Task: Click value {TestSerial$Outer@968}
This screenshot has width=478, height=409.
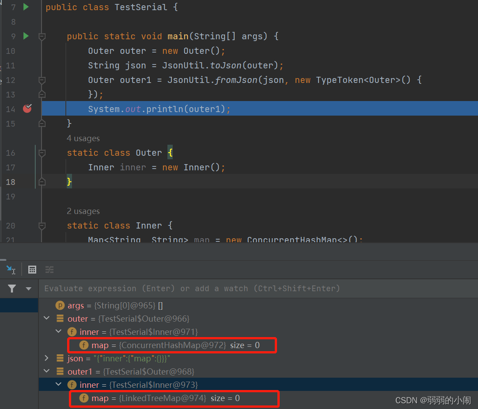Action: [x=148, y=371]
